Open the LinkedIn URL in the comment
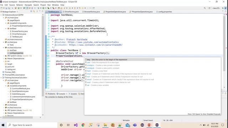Image resolution: width=228 pixels, height=128 pixels. point(96,45)
